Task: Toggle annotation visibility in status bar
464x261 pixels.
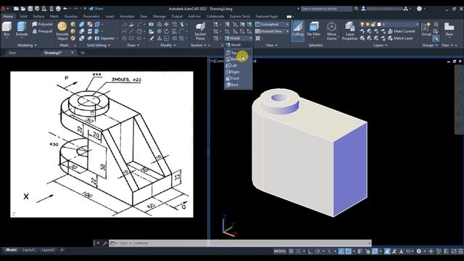Action: [387, 252]
